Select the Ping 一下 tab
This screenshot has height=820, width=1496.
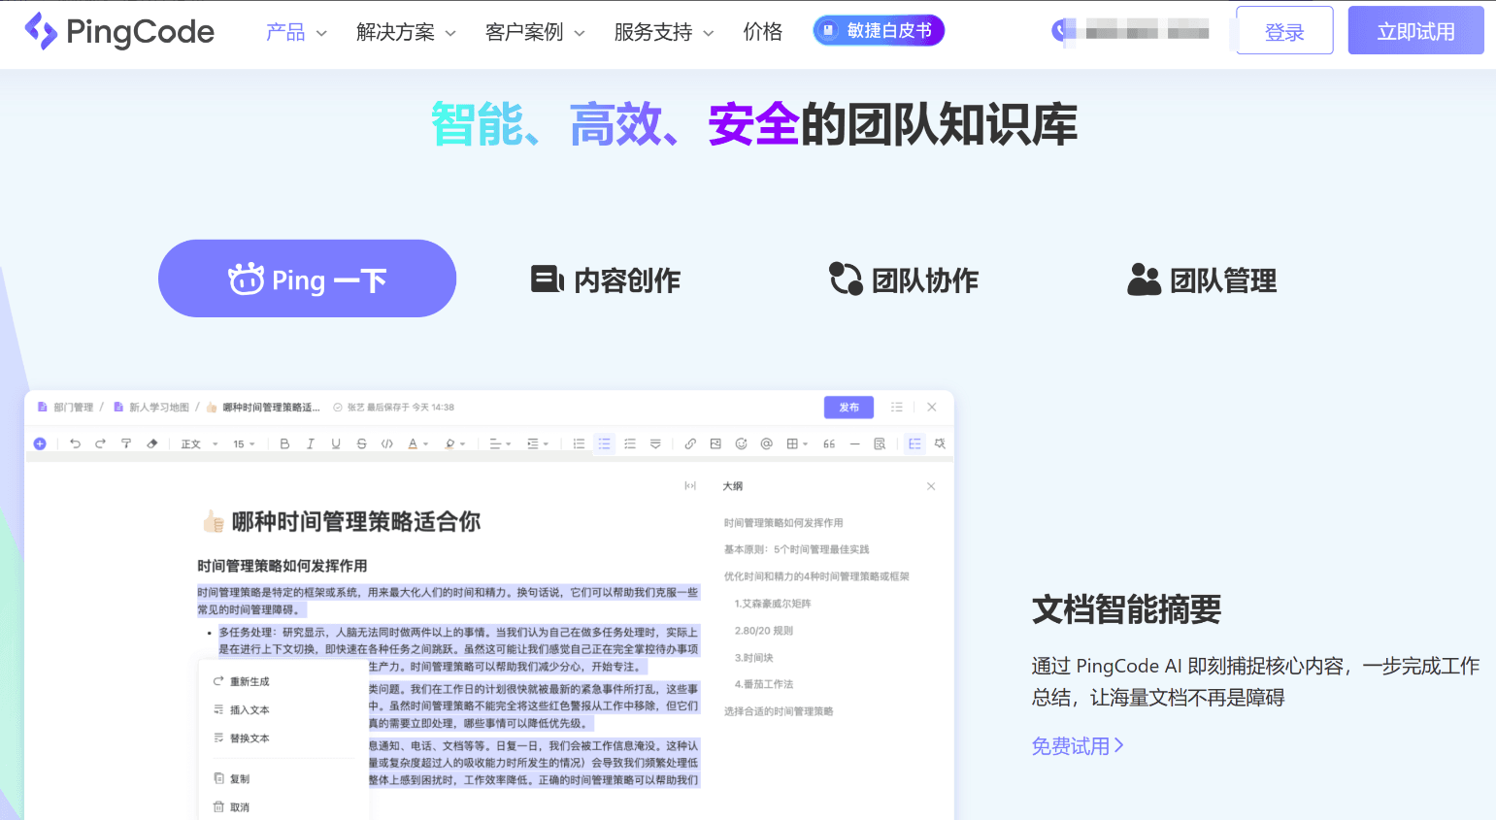pos(307,279)
